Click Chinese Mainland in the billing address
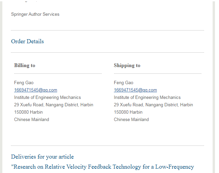 32,120
